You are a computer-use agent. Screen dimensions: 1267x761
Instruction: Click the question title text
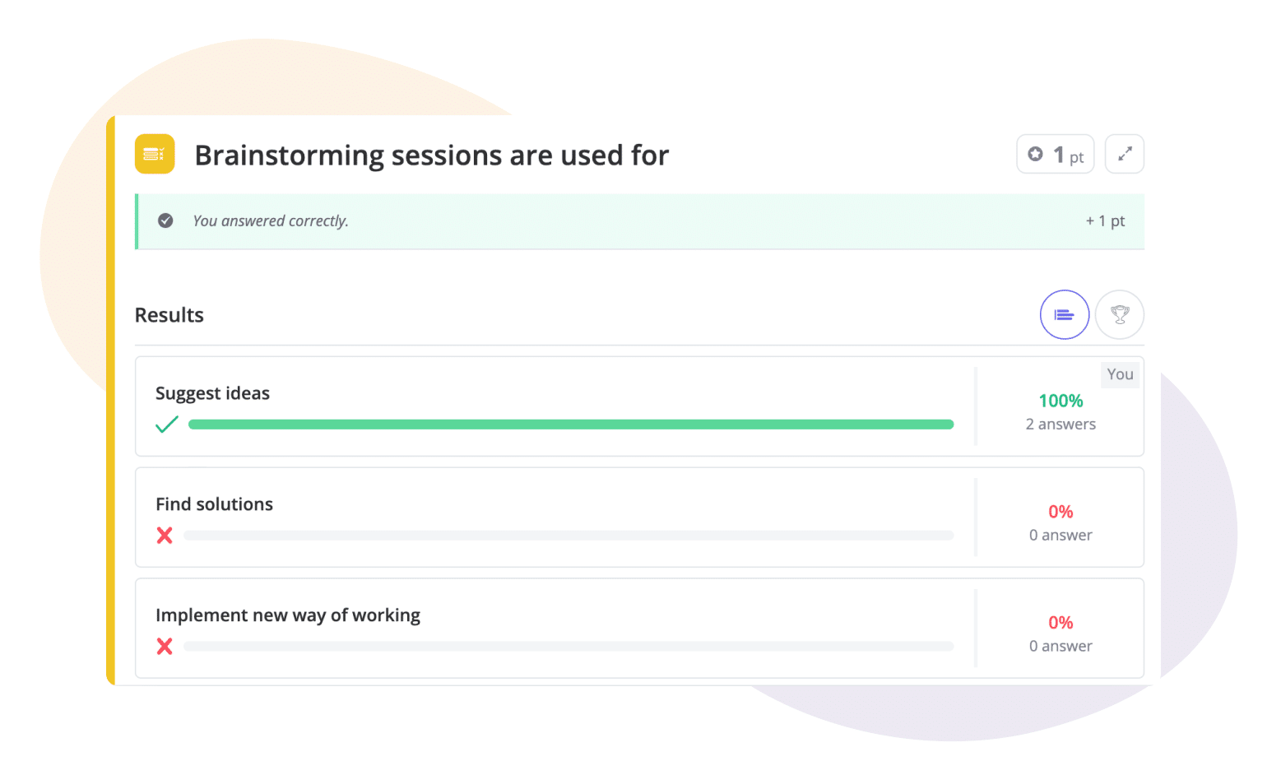coord(431,155)
